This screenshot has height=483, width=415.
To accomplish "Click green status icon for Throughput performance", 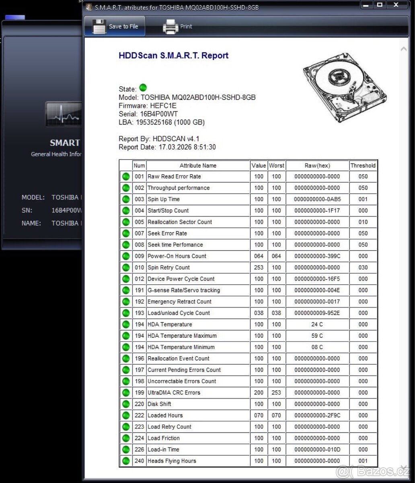I will click(126, 188).
